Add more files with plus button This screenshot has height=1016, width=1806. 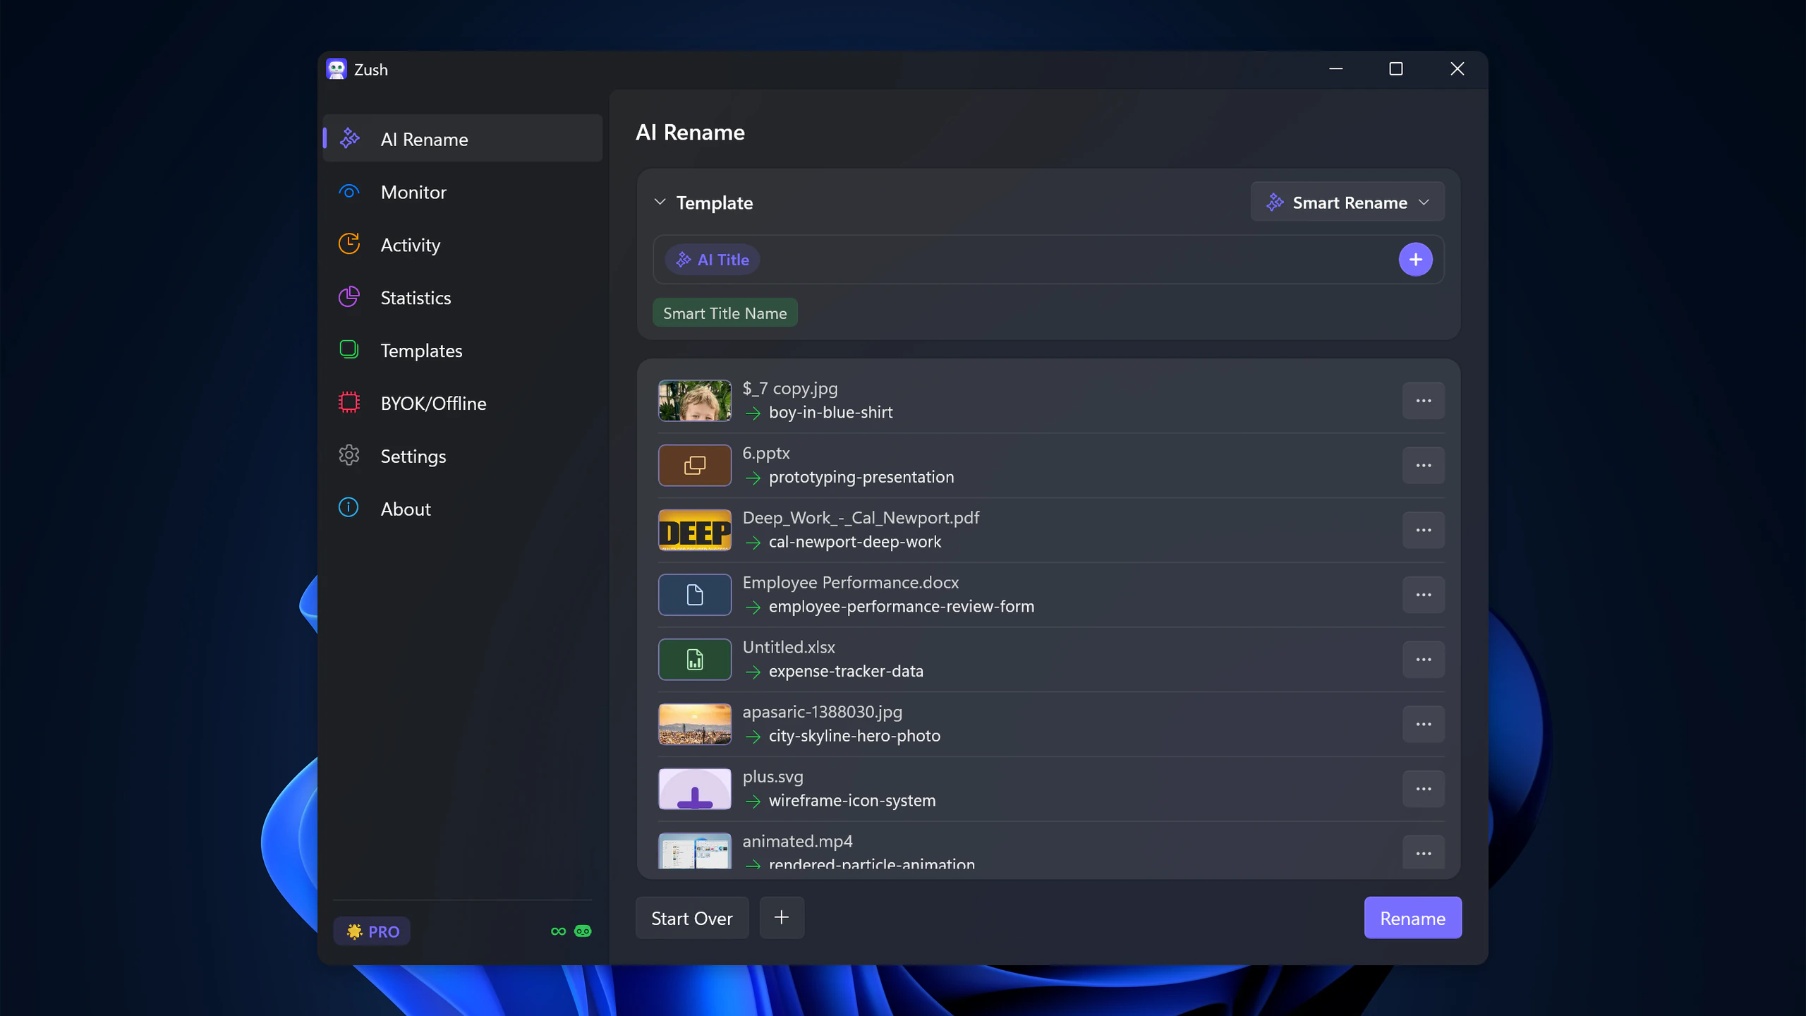(782, 918)
